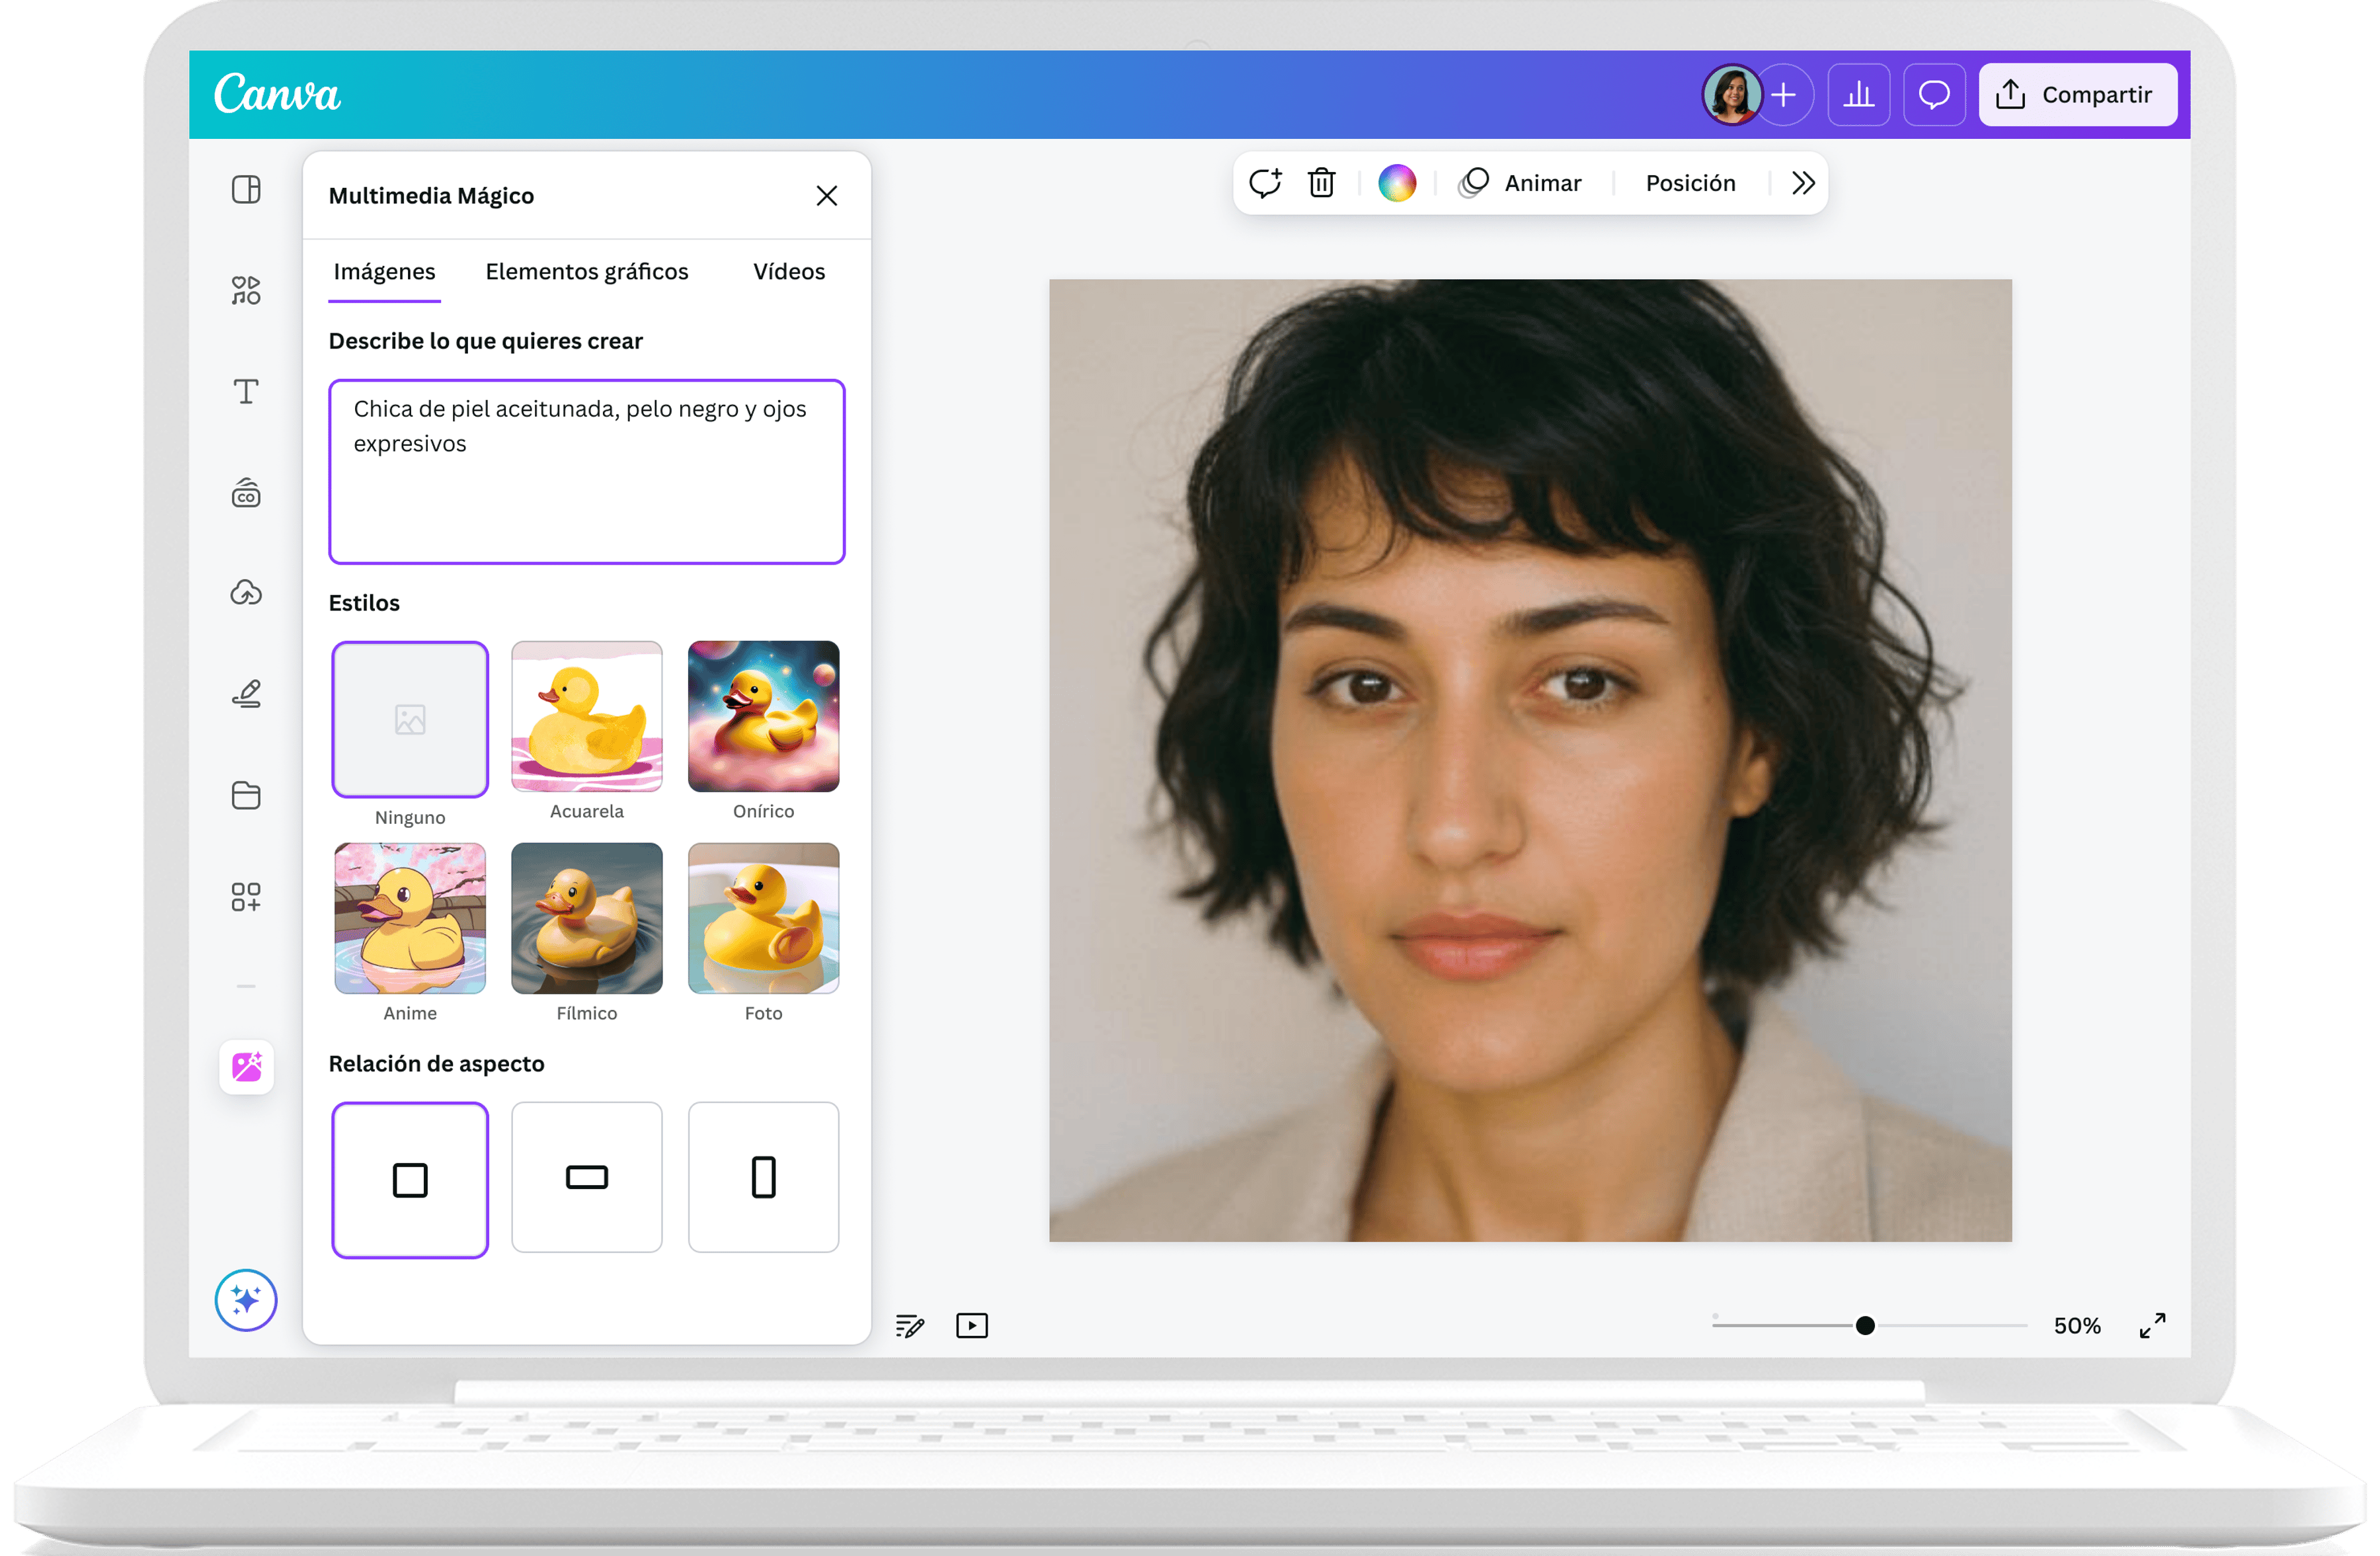Delete the selected image with trash icon
Screen dimensions: 2380x1556
click(x=1322, y=183)
